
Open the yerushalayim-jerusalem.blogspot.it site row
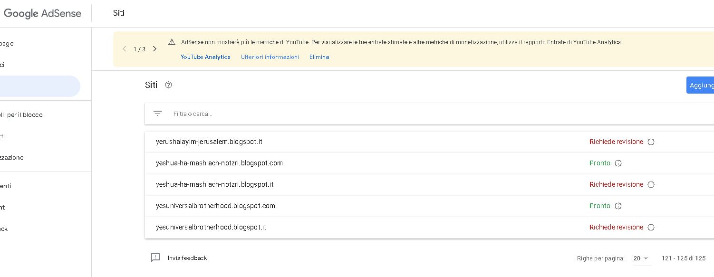pos(209,142)
